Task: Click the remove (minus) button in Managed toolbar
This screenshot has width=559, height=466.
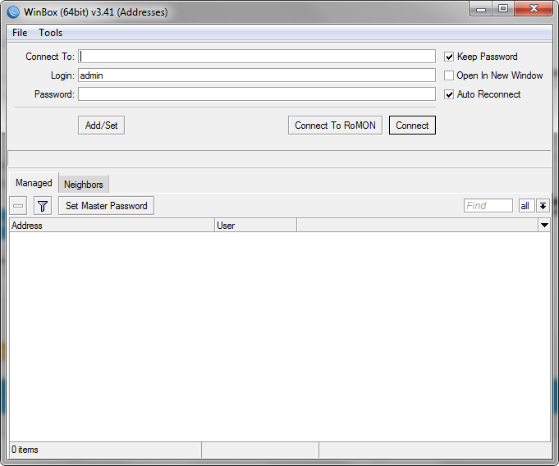Action: point(18,206)
